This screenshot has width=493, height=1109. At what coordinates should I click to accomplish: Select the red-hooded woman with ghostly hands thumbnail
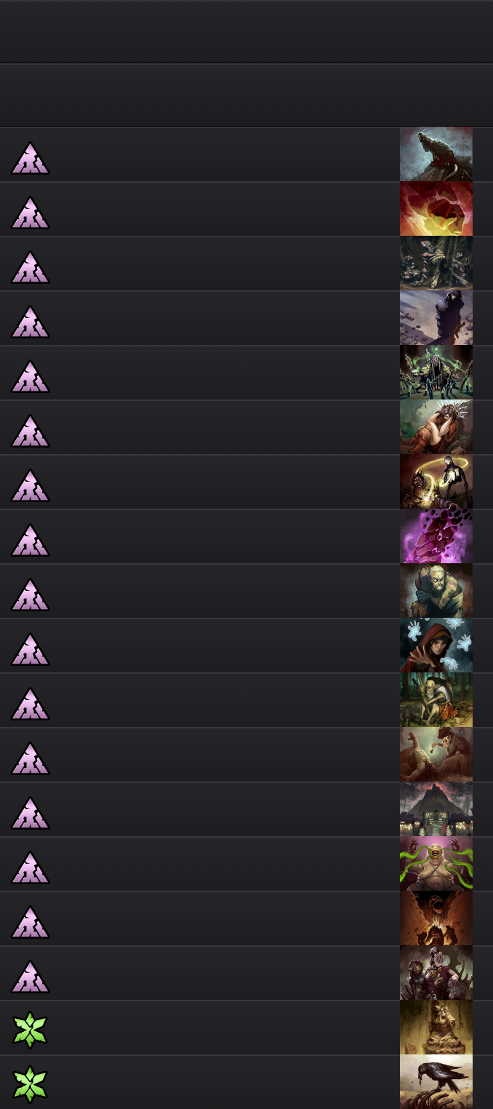(x=436, y=645)
